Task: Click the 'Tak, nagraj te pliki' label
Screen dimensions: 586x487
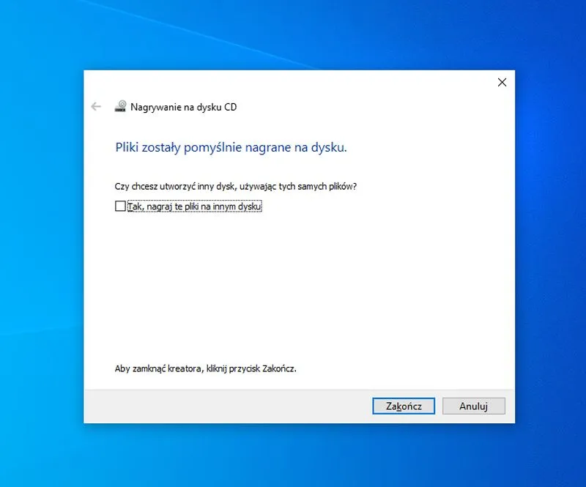Action: 194,207
